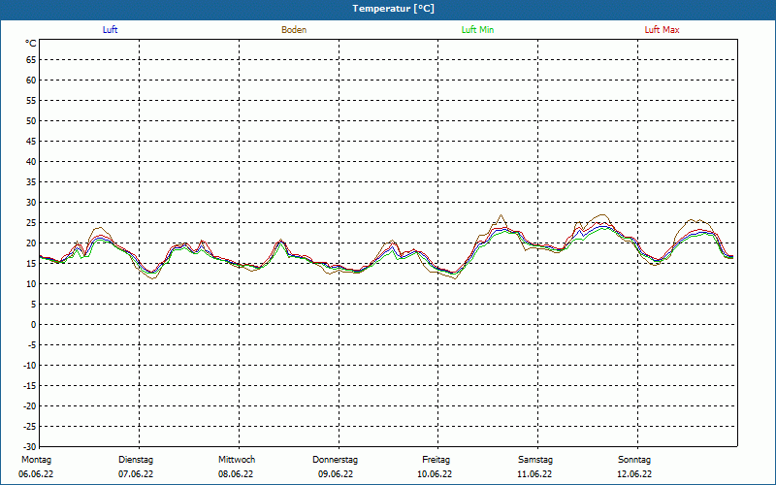
Task: Click the date 10.06.22
Action: click(x=435, y=474)
